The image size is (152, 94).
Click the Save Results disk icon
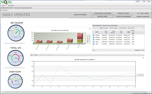pyautogui.click(x=101, y=28)
